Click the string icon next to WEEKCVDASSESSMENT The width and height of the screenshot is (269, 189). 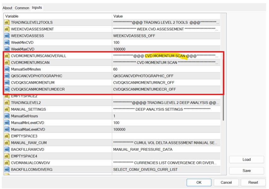[x=7, y=29]
